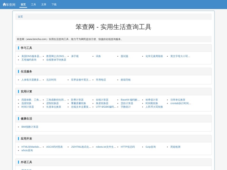Click the www.bencha.com site description text
The width and height of the screenshot is (227, 170).
click(70, 39)
